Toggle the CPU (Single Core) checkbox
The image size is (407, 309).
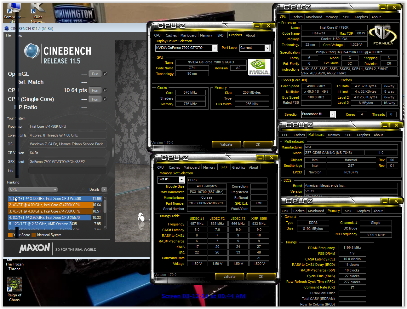(x=105, y=99)
